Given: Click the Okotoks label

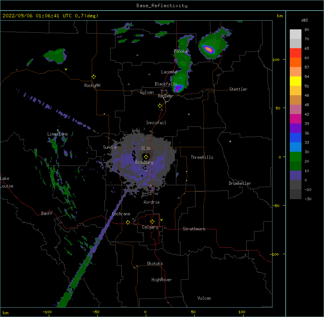Looking at the screenshot, I should [155, 264].
